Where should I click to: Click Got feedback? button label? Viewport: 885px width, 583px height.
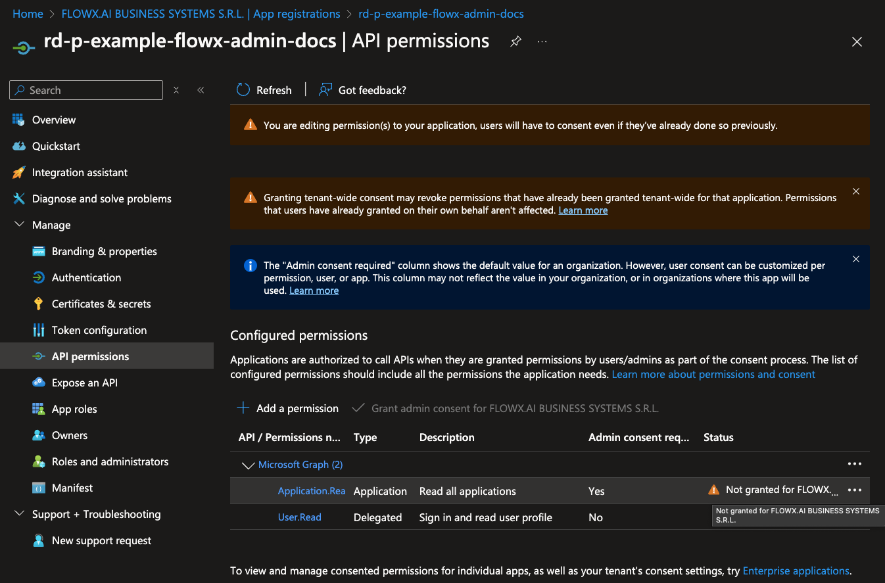coord(372,90)
